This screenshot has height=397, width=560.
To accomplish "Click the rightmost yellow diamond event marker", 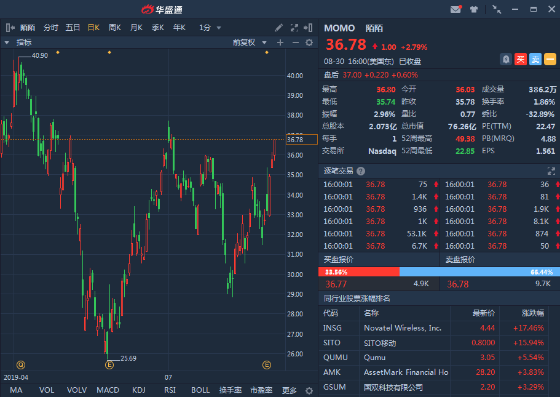I will (267, 52).
